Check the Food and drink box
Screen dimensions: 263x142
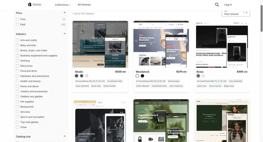pyautogui.click(x=17, y=71)
